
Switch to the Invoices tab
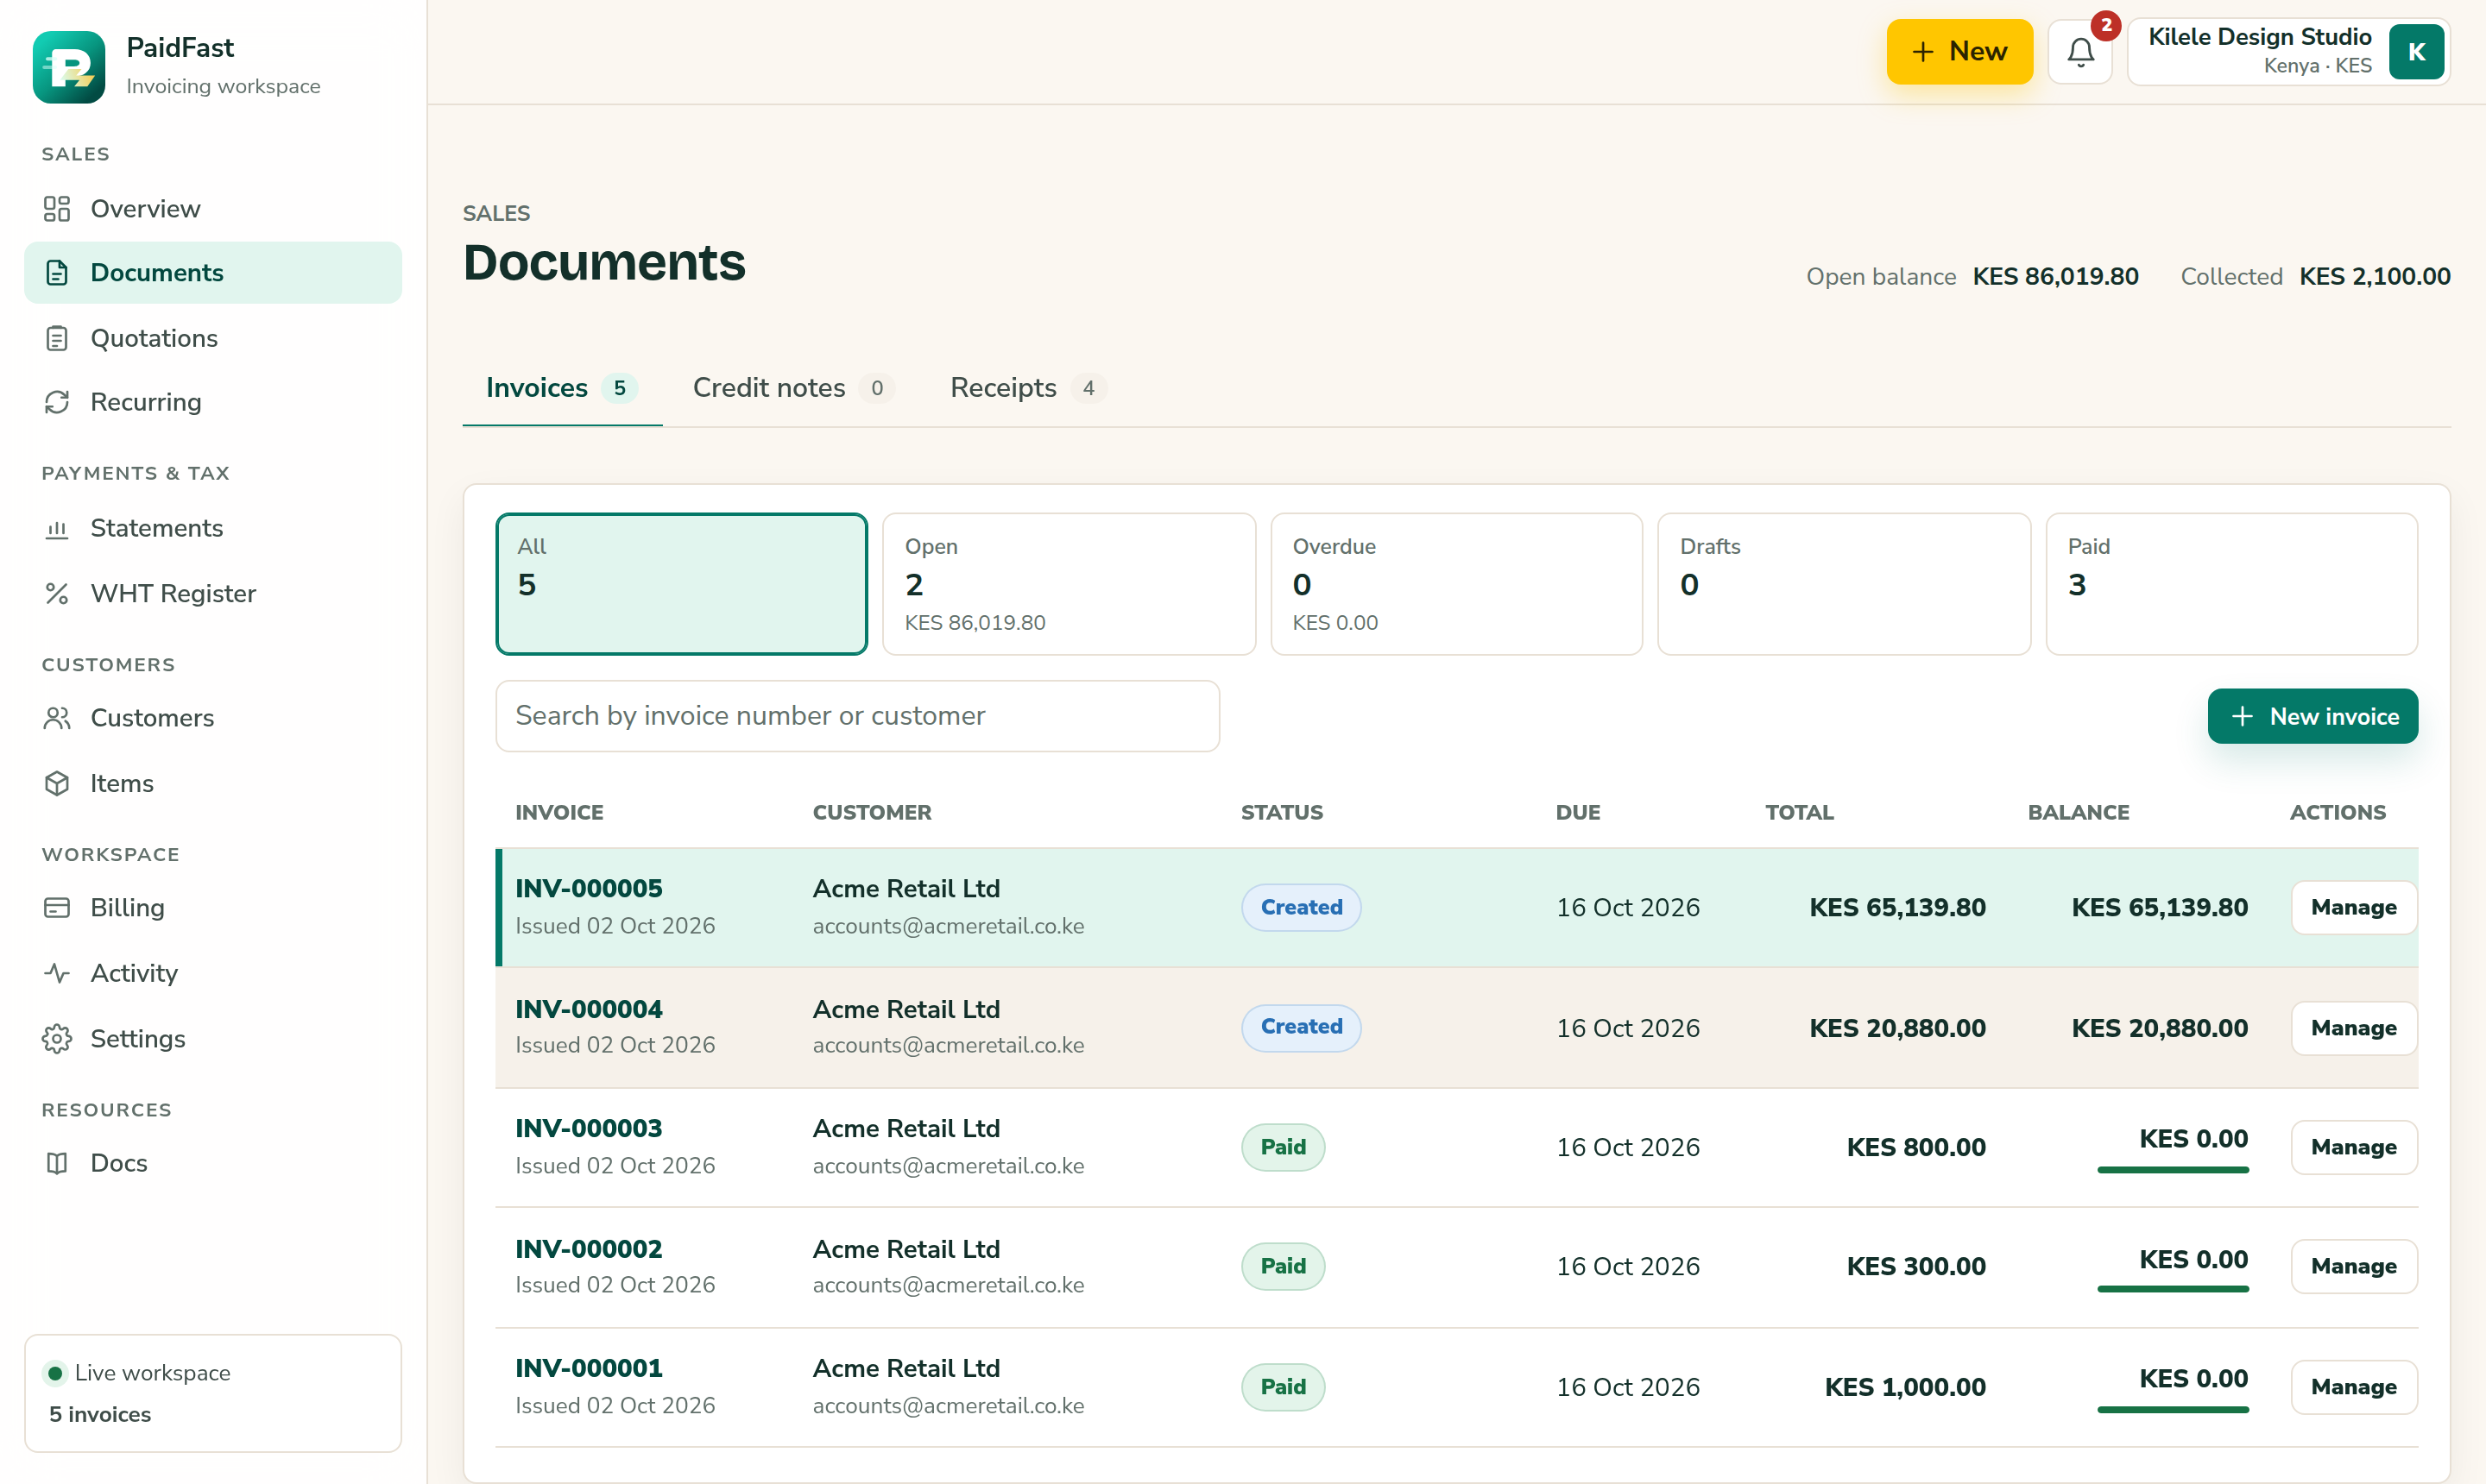(561, 388)
